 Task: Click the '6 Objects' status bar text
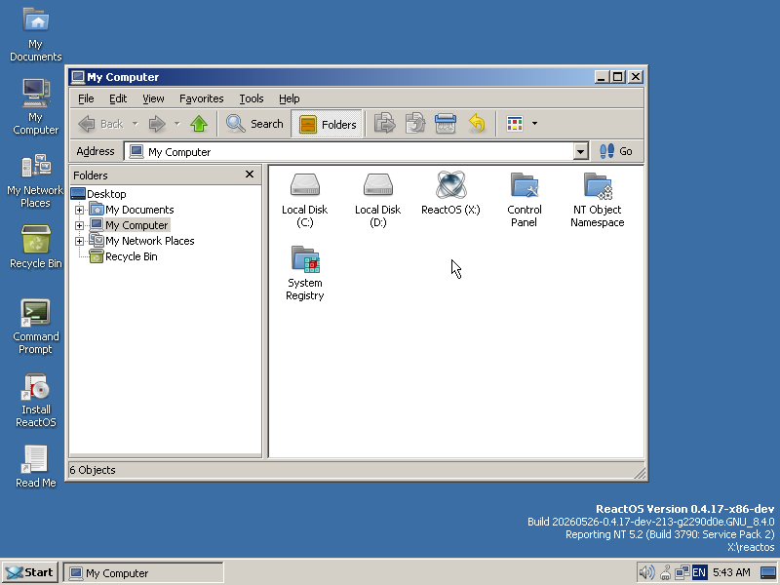click(93, 470)
